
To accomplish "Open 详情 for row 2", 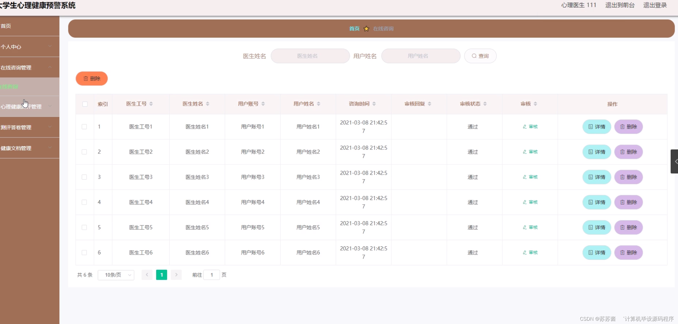I will pyautogui.click(x=597, y=152).
